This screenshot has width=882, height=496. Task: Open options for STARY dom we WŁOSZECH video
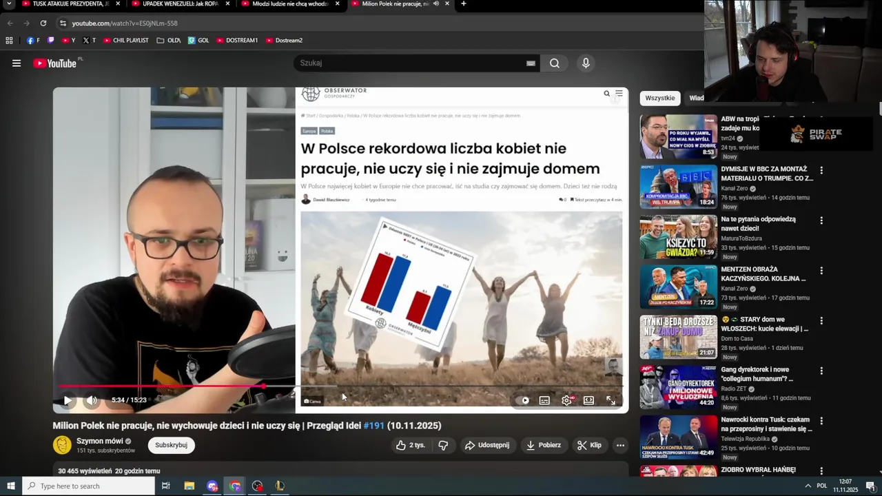coord(821,321)
